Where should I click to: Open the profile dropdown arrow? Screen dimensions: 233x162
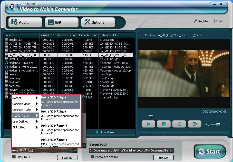click(75, 150)
